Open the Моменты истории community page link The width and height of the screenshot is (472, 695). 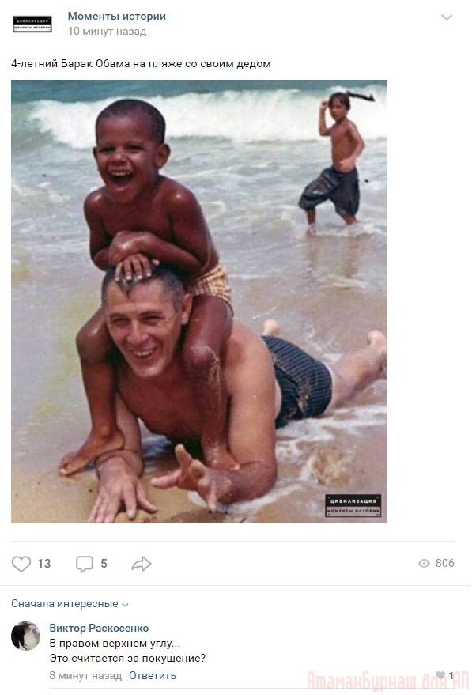(116, 16)
